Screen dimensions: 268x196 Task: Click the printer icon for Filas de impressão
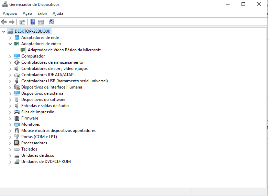point(17,112)
